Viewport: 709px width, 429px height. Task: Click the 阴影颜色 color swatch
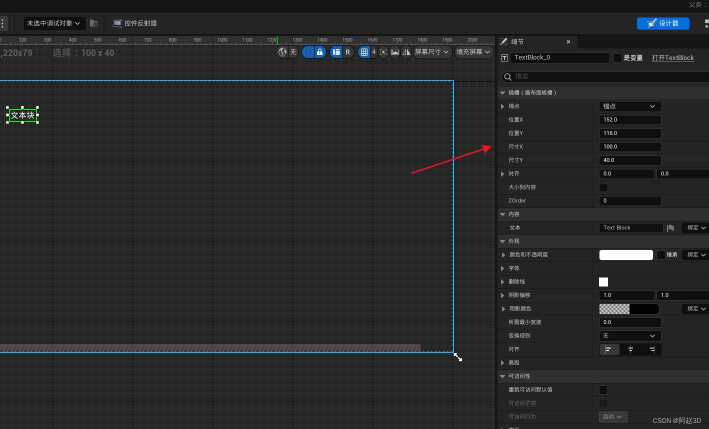tap(629, 309)
